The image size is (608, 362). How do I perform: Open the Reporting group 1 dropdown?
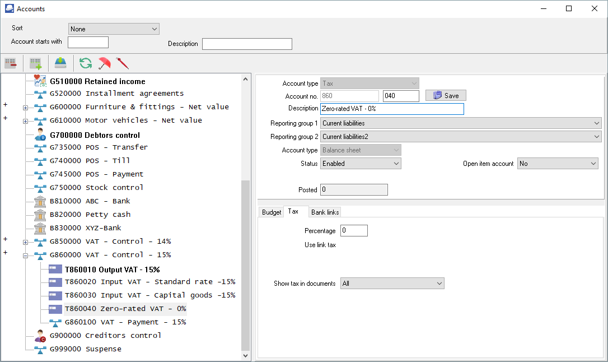[x=461, y=123]
